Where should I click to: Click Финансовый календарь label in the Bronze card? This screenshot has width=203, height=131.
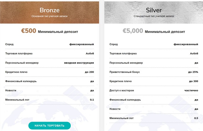pos(21,81)
